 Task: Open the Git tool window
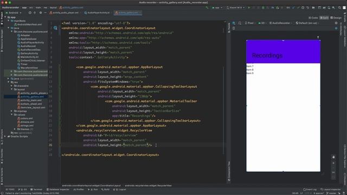coord(22,190)
